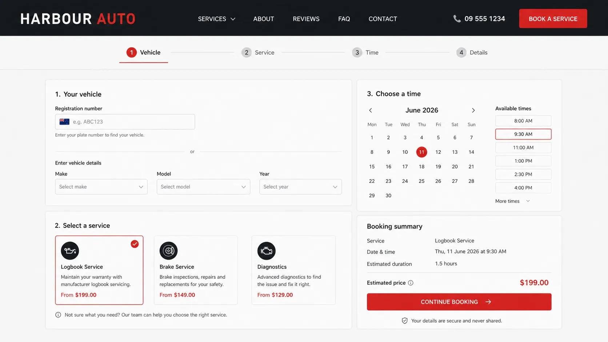Click the red checkmark on Logbook Service card

coord(135,244)
